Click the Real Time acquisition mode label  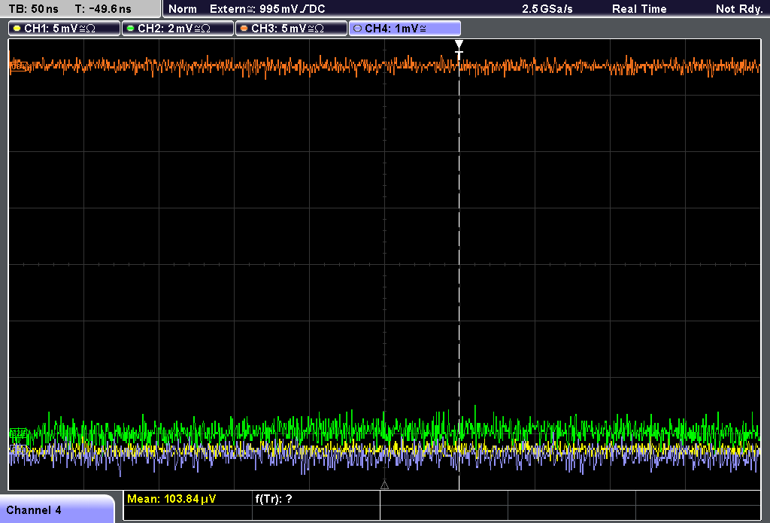tap(639, 9)
